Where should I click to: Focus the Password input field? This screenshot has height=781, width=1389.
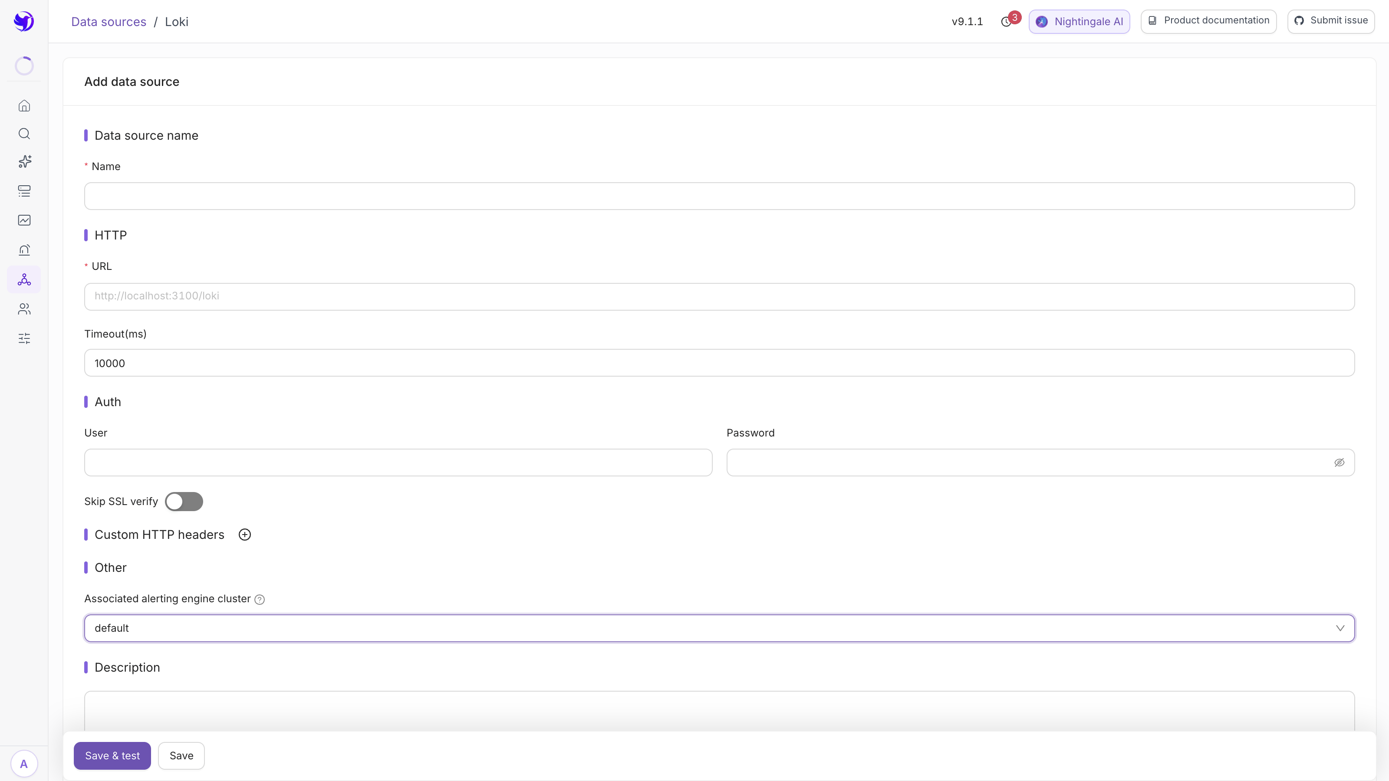[x=1041, y=463]
